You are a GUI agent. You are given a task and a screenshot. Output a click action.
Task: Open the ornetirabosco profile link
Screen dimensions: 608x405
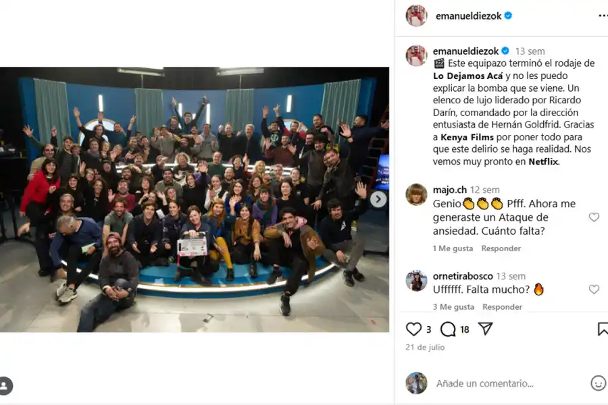(x=463, y=276)
